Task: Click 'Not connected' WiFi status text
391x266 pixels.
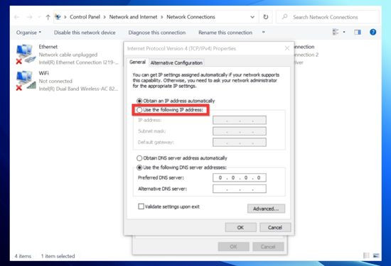Action: tap(55, 81)
